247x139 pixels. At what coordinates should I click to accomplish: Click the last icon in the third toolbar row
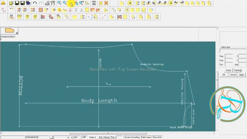(x=157, y=17)
